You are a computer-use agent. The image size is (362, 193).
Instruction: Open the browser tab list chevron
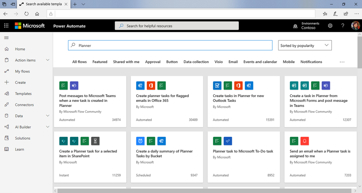tap(83, 4)
